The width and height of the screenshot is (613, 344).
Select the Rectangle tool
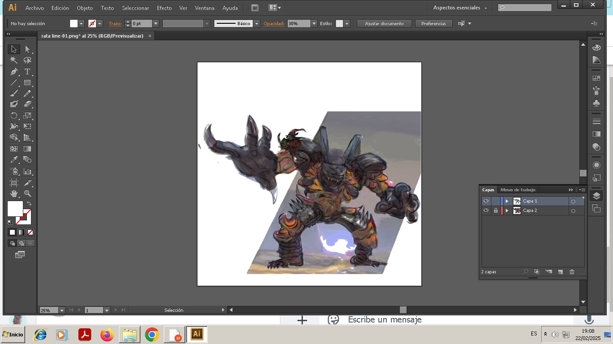(27, 83)
